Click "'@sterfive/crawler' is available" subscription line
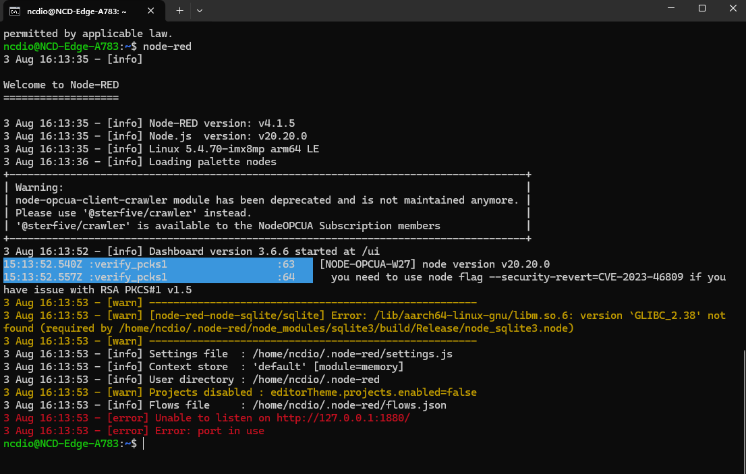Viewport: 746px width, 474px height. click(228, 226)
